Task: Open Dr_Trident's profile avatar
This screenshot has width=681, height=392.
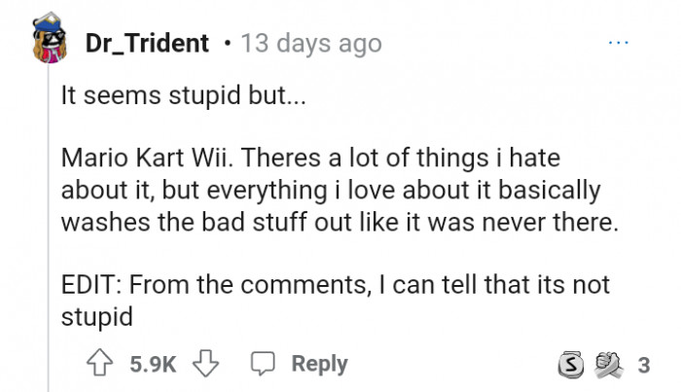Action: click(50, 38)
